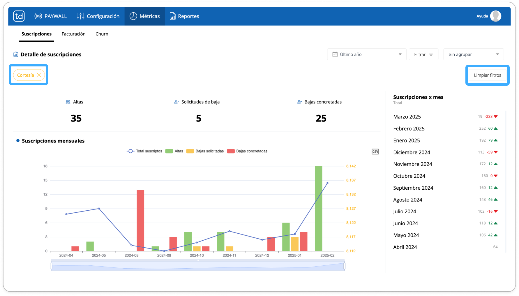Click the Detalle de suscripciones clipboard icon
The width and height of the screenshot is (519, 296).
[16, 54]
